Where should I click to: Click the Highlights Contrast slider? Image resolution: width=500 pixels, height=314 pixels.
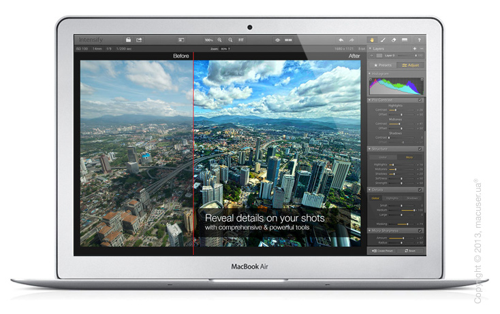(402, 109)
